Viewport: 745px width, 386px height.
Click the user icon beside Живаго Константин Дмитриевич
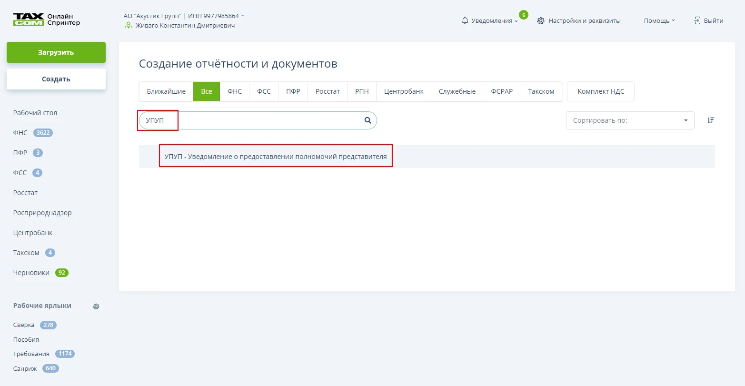point(128,25)
